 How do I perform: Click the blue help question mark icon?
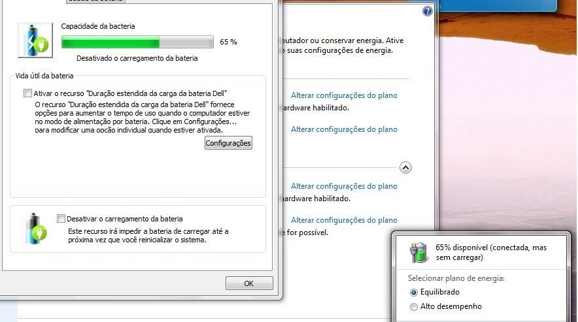(427, 11)
